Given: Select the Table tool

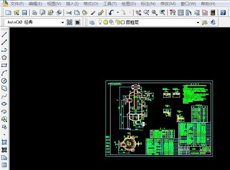Looking at the screenshot, I should pos(4,165).
